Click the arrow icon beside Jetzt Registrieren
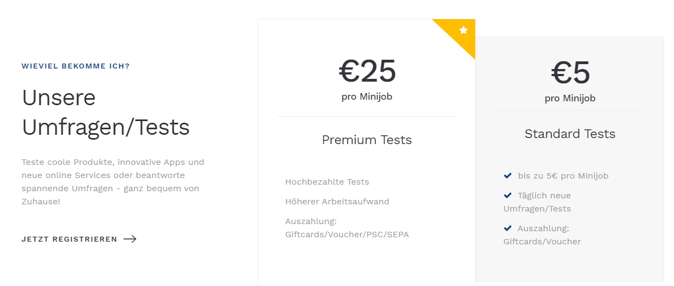 pos(130,239)
